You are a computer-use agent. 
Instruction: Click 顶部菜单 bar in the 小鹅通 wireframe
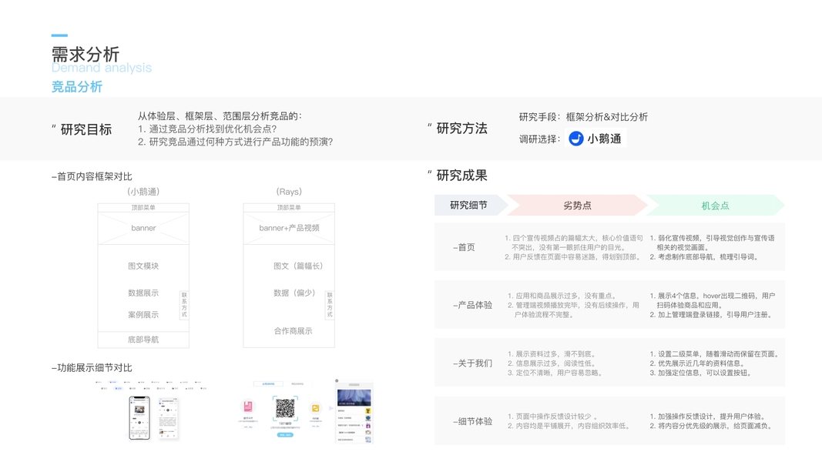click(x=143, y=207)
